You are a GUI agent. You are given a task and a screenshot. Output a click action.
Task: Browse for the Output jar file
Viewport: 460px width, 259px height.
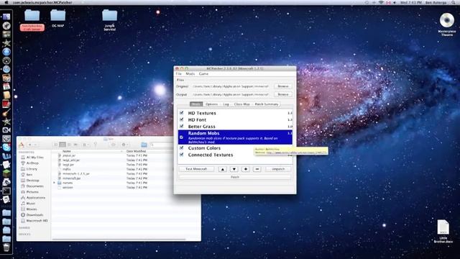pos(283,94)
